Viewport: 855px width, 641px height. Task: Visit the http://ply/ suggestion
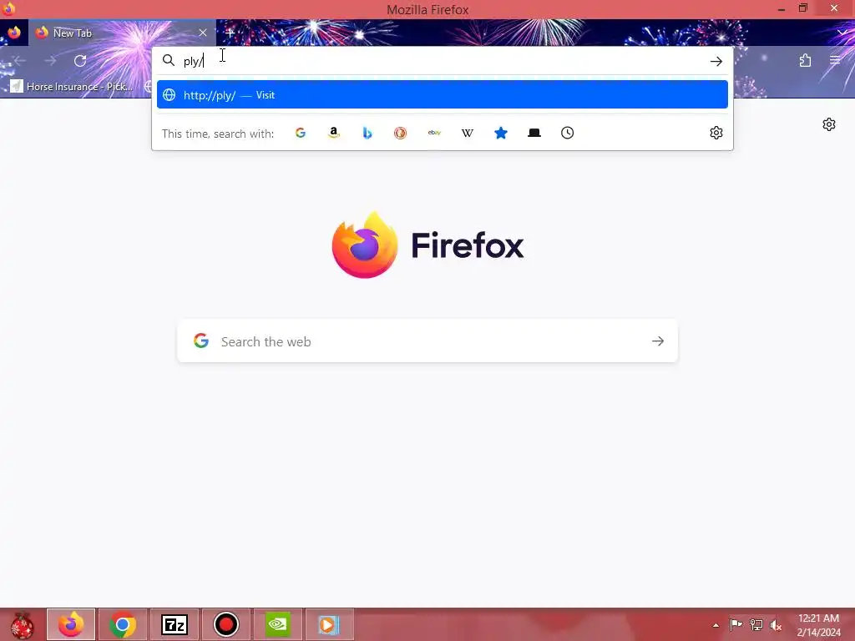[443, 95]
